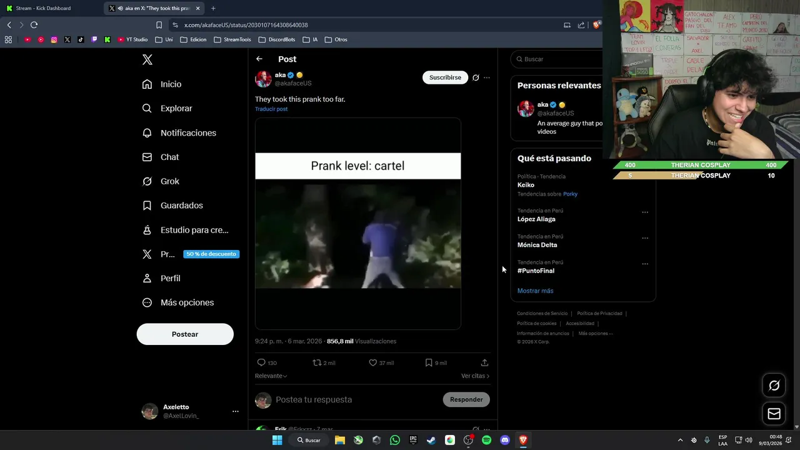The height and width of the screenshot is (450, 800).
Task: Open YT Studio bookmark
Action: tap(133, 39)
